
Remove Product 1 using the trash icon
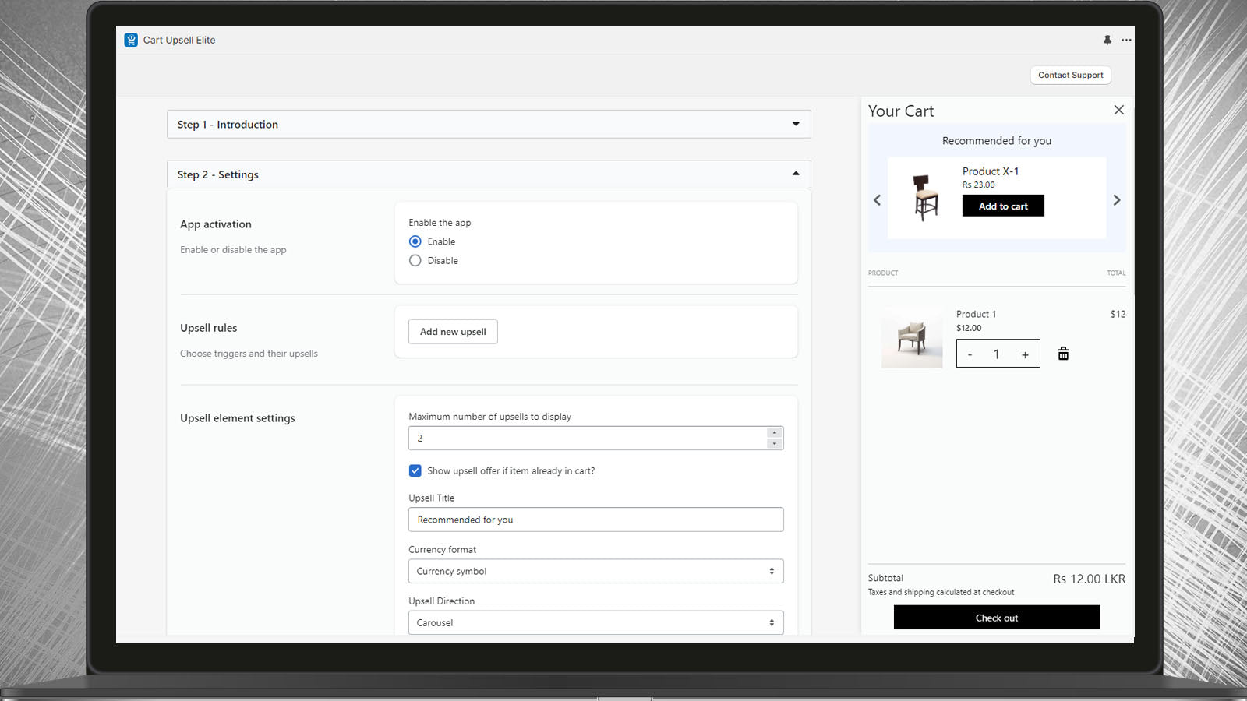click(1063, 354)
